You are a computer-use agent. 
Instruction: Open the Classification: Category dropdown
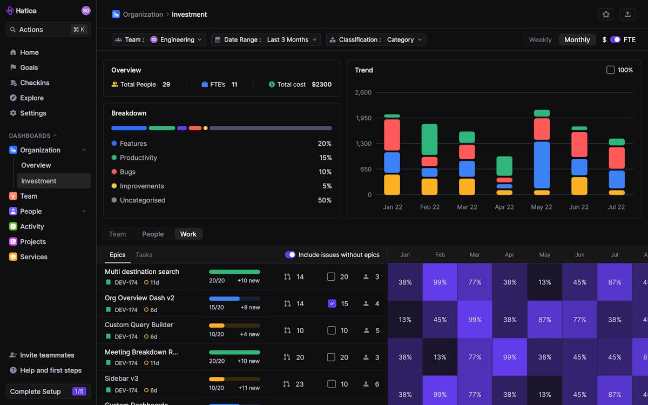click(376, 39)
